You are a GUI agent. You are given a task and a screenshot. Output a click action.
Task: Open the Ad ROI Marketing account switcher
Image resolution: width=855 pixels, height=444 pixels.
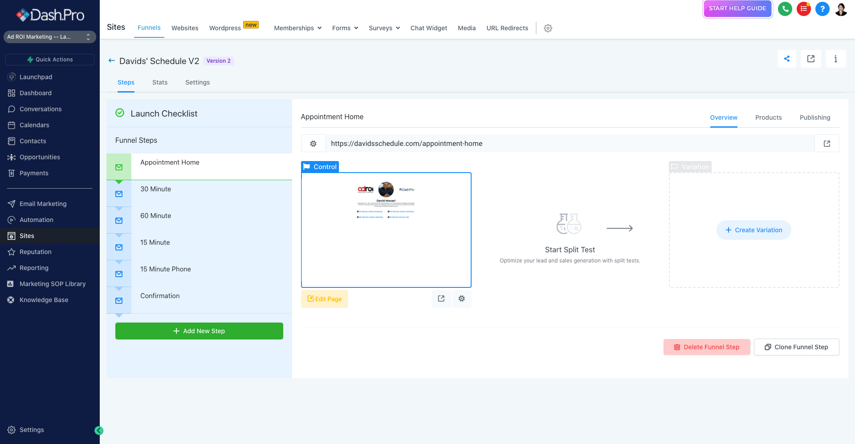click(x=49, y=37)
